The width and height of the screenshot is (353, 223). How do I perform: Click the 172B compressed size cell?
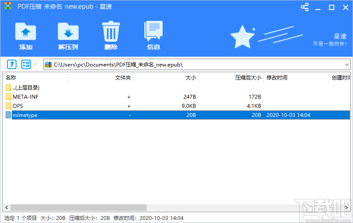point(255,97)
